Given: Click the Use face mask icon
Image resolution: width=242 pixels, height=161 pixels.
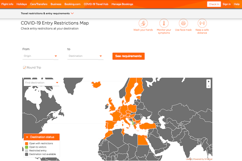Looking at the screenshot, I should [x=183, y=23].
